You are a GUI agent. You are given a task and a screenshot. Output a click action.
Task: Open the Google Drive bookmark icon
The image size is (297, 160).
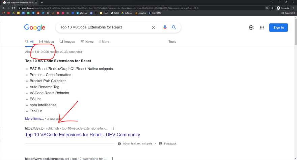click(x=13, y=13)
